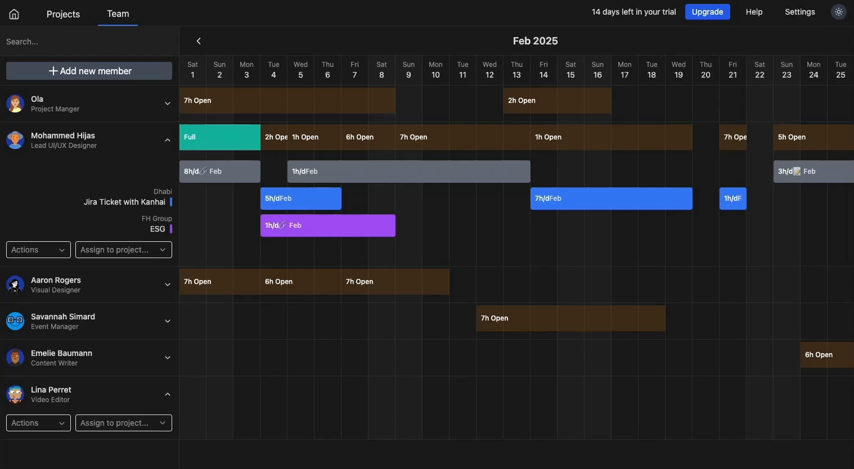Open the small blue 1h/d allocation on Feb 21
Viewport: 854px width, 469px height.
coord(733,199)
